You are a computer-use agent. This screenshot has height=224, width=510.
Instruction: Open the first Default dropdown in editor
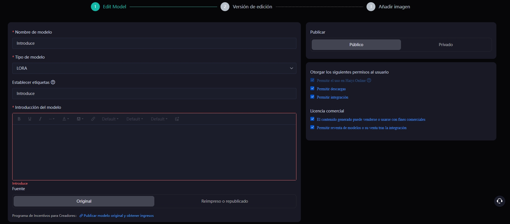coord(110,119)
